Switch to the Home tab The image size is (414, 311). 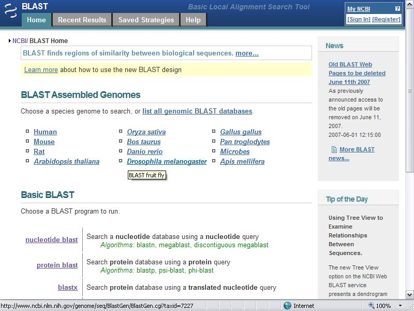[x=36, y=20]
